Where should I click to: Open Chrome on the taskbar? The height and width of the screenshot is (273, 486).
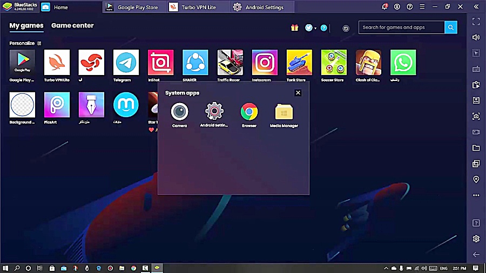pos(133,268)
